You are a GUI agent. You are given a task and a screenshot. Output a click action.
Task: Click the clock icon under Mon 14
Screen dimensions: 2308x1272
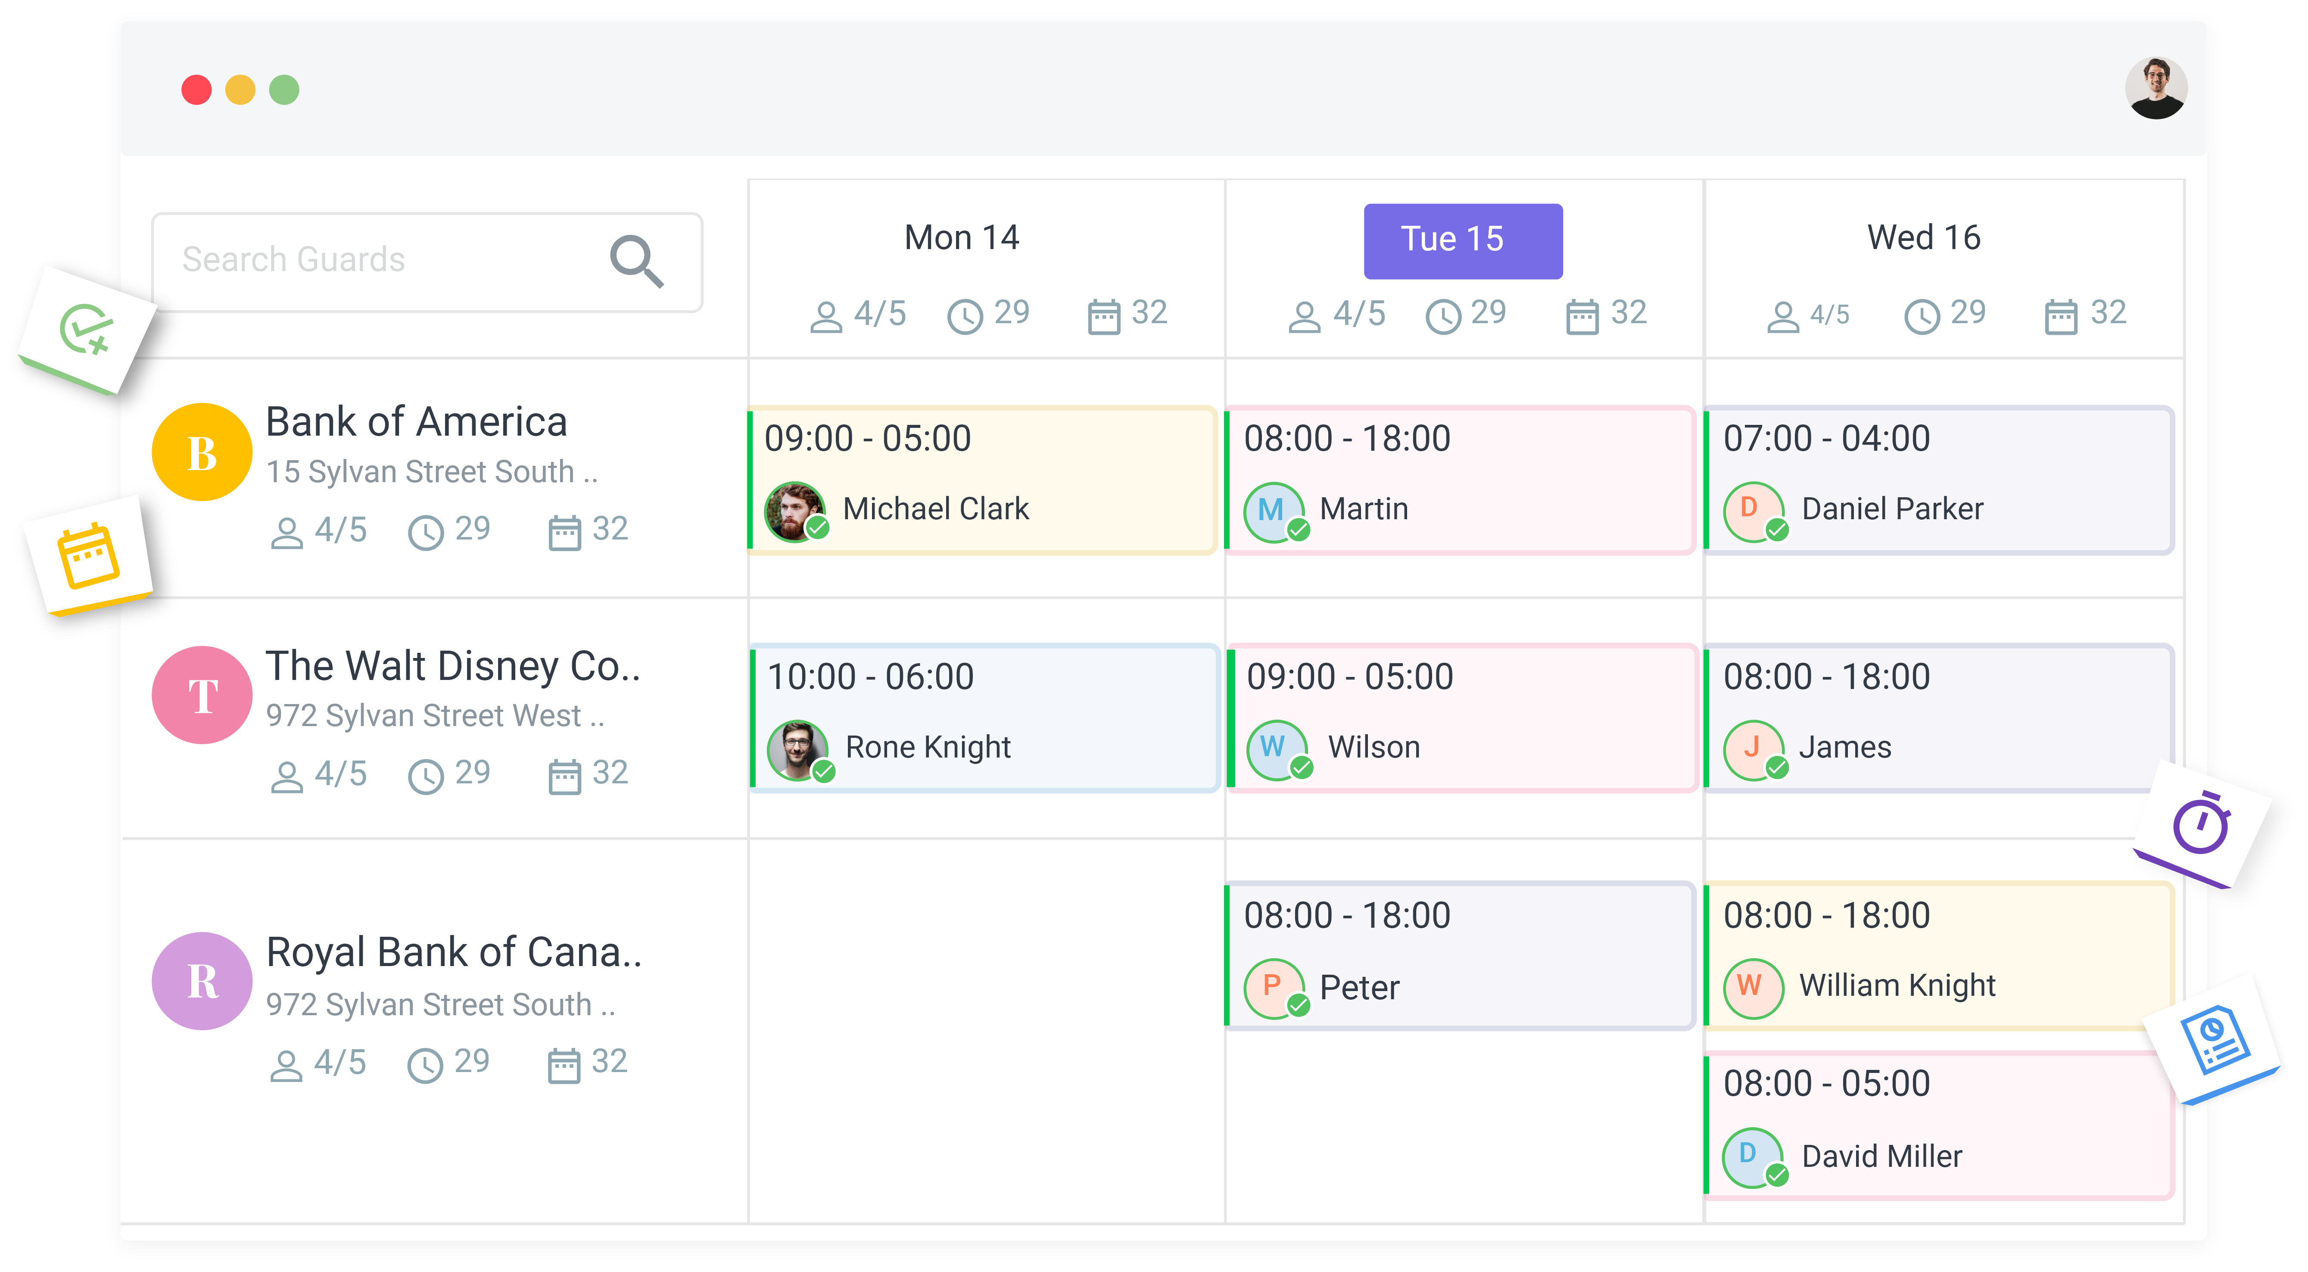(965, 316)
